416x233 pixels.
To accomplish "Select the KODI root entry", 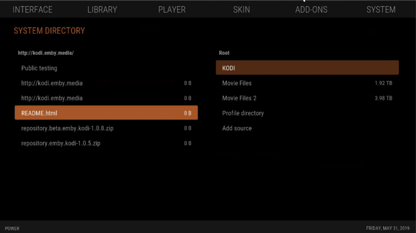I will (x=307, y=68).
